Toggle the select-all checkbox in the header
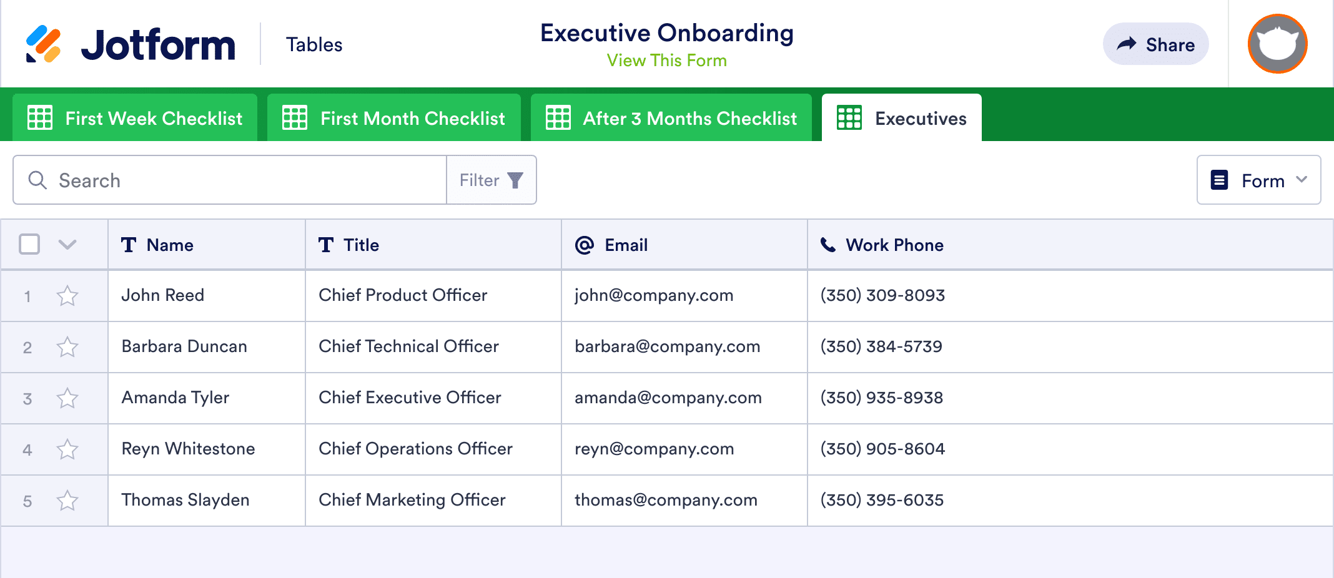The height and width of the screenshot is (578, 1334). tap(29, 245)
